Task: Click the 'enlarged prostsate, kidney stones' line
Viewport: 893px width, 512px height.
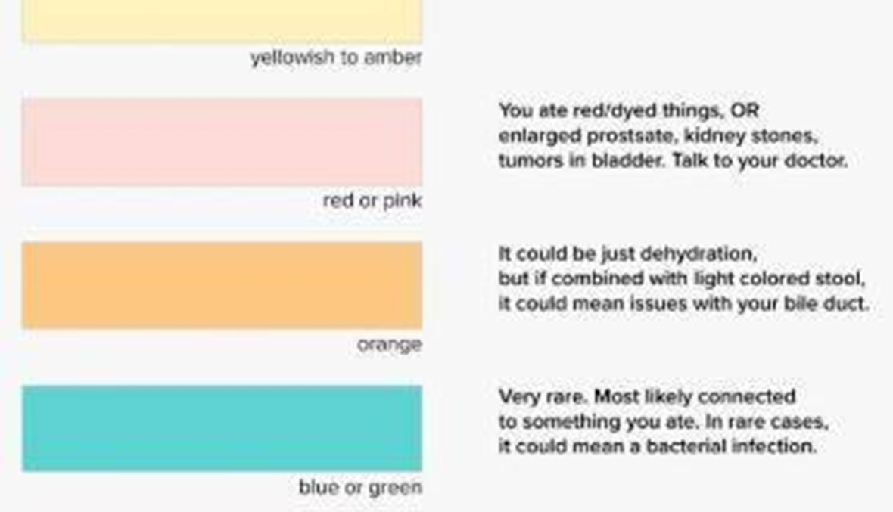Action: click(658, 136)
